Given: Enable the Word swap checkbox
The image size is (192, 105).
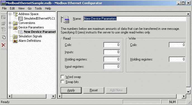Looking at the screenshot, I should tap(62, 77).
